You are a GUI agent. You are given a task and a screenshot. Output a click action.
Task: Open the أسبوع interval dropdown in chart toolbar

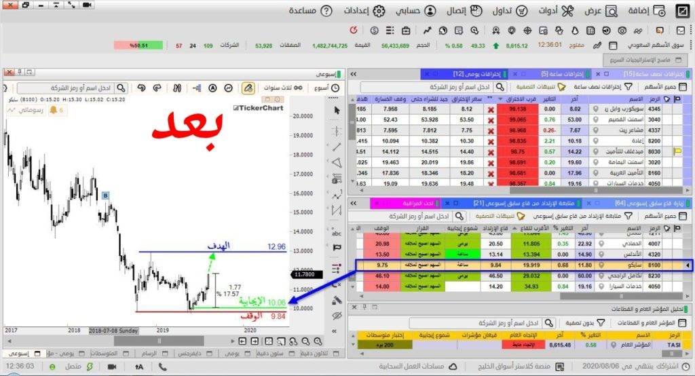(326, 88)
